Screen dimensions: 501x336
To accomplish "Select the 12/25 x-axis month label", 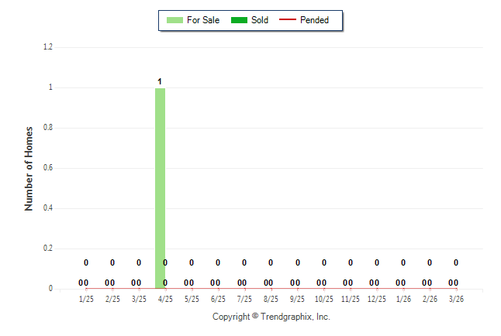I will (x=377, y=299).
